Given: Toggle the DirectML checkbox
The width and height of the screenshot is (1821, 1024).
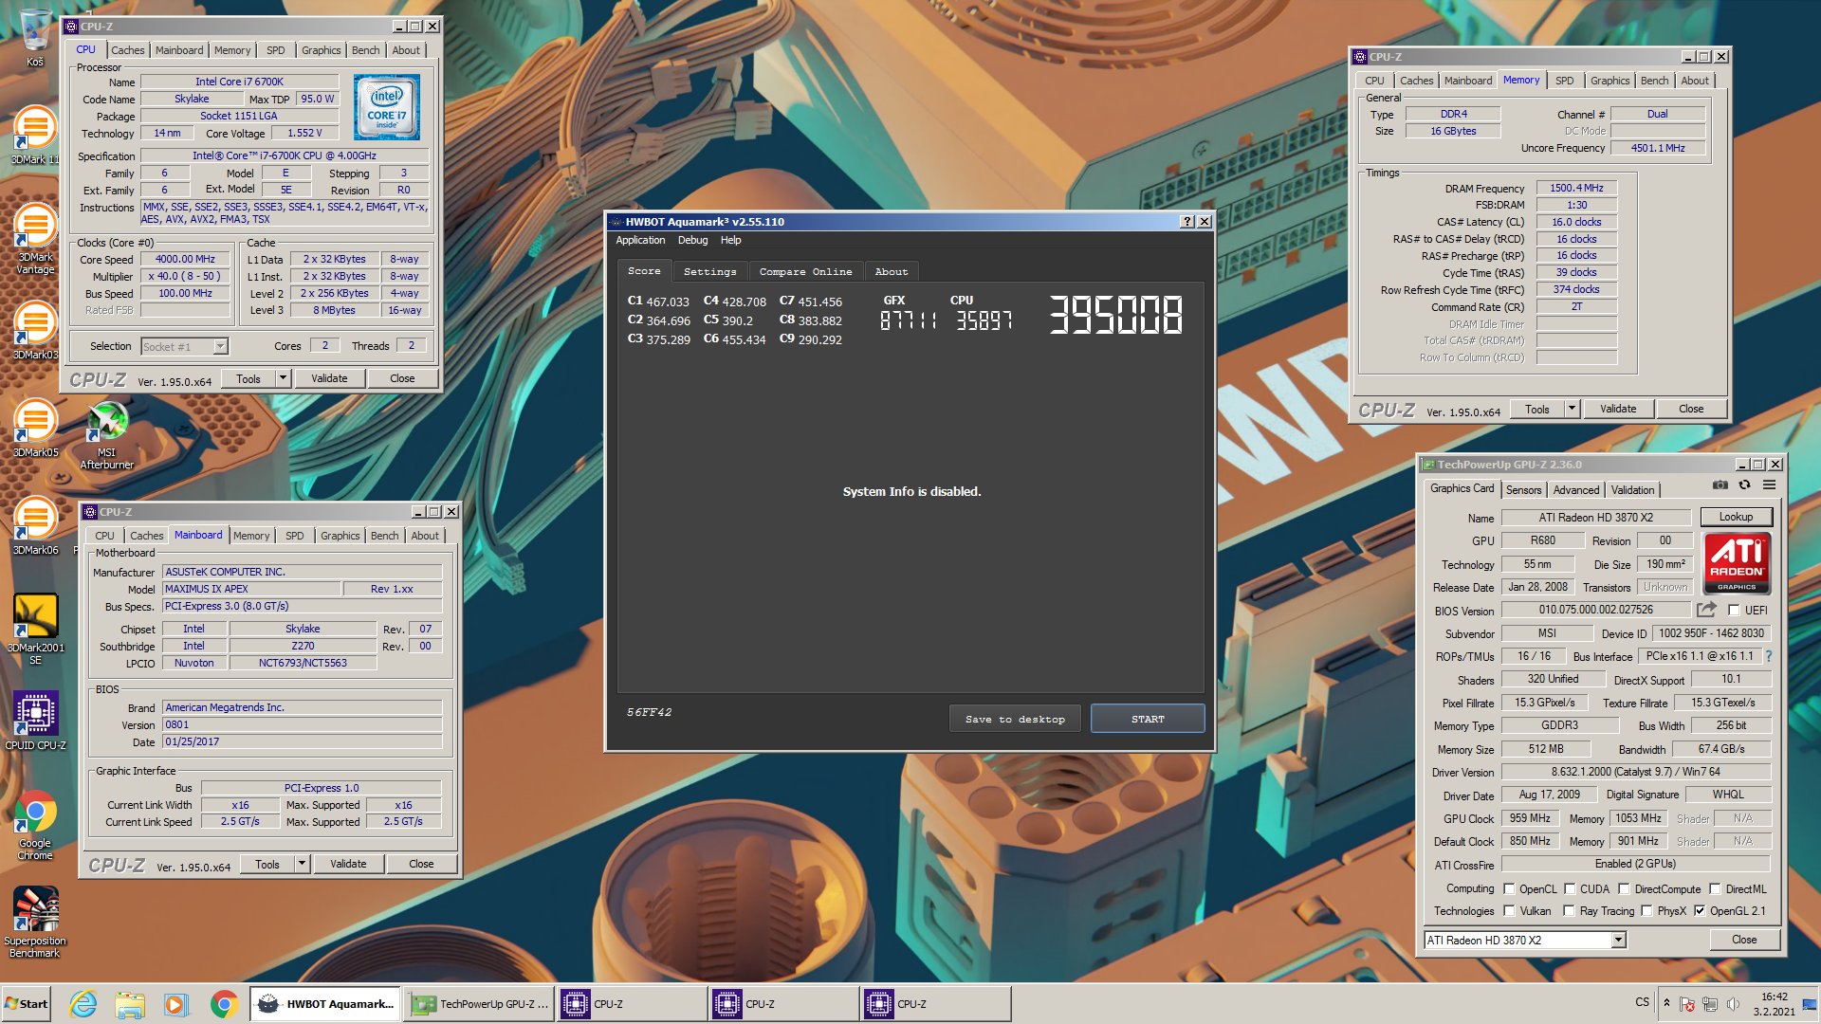Looking at the screenshot, I should tap(1715, 889).
